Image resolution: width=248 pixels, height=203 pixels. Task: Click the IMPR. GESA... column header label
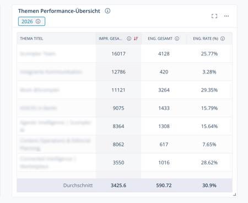pos(110,39)
